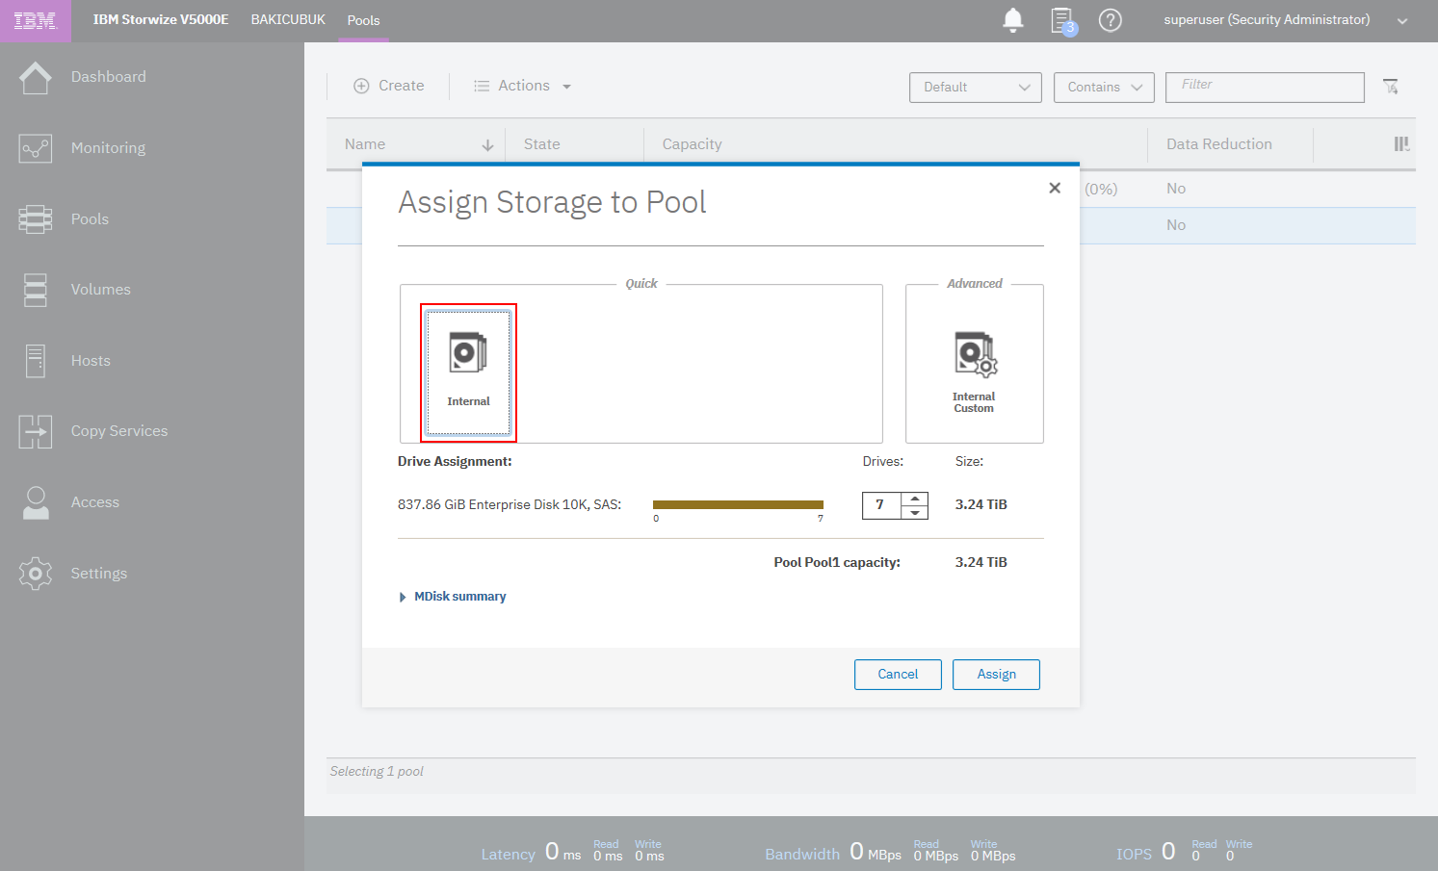Open the running tasks clipboard icon
Screen dimensions: 1438x871
tap(1063, 20)
